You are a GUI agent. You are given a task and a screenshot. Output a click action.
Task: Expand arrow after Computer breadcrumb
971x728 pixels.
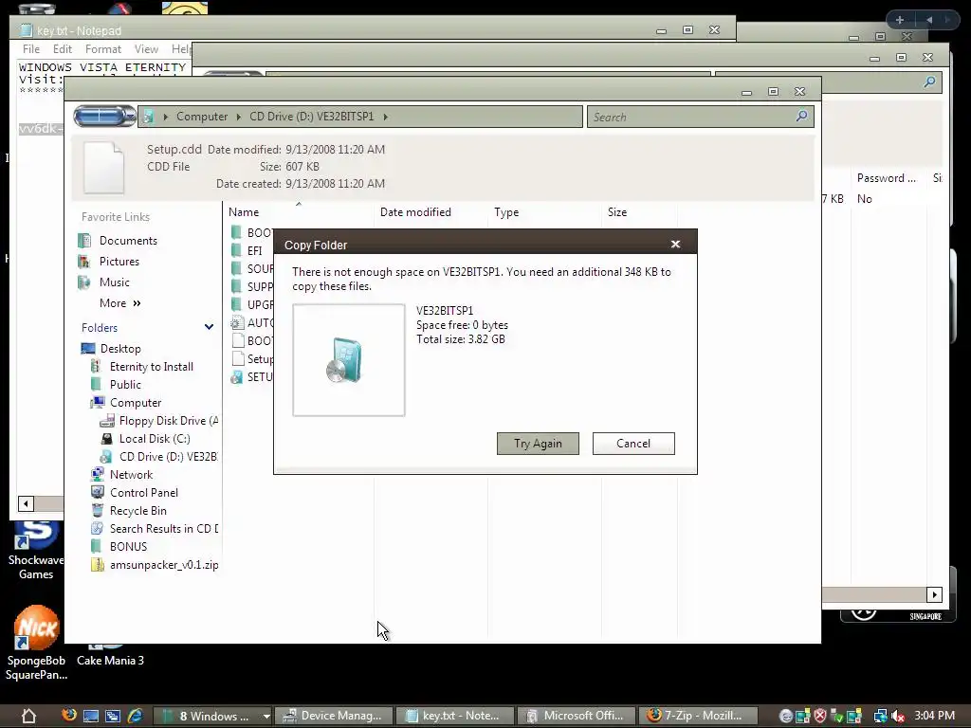(238, 117)
